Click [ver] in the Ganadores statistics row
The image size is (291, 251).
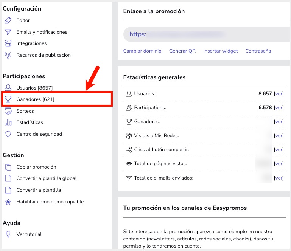tap(279, 122)
